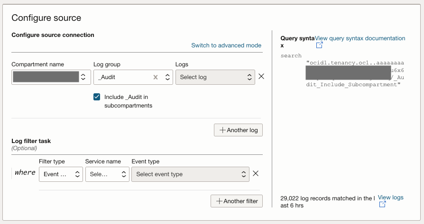The width and height of the screenshot is (424, 224).
Task: Click the 'Configure source connection' heading
Action: (x=53, y=35)
